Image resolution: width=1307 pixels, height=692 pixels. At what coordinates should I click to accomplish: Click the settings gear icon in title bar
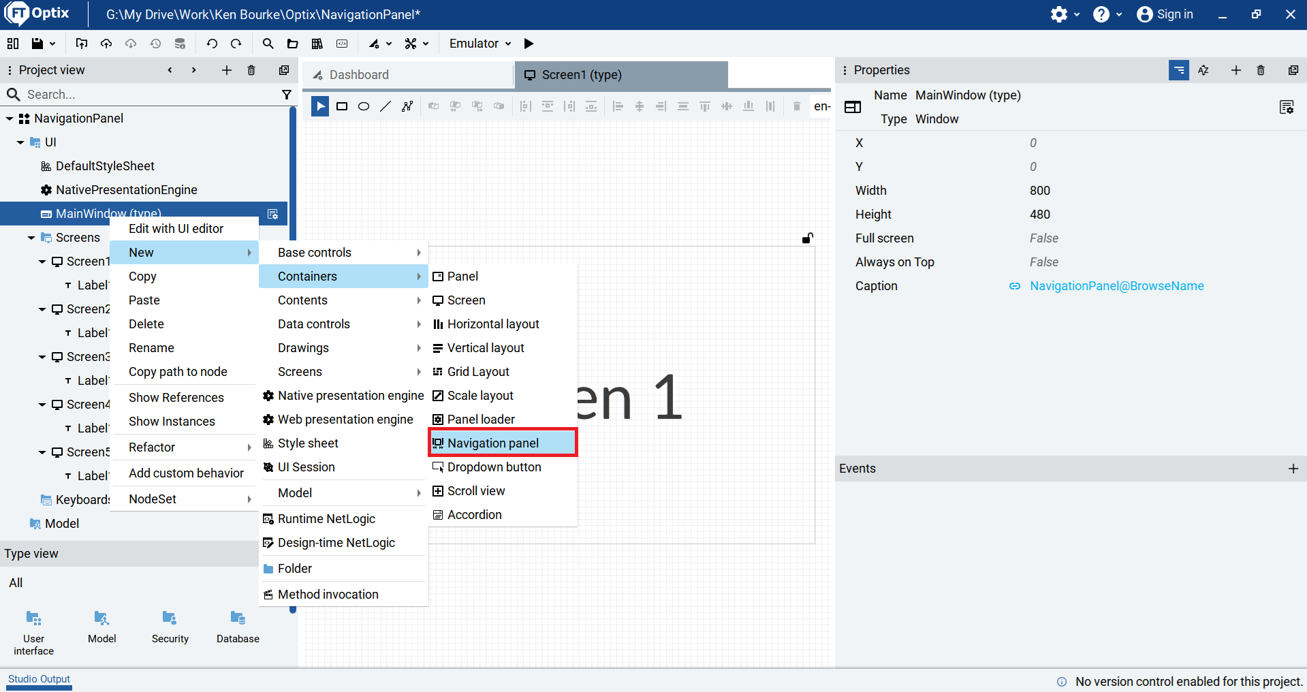coord(1058,14)
